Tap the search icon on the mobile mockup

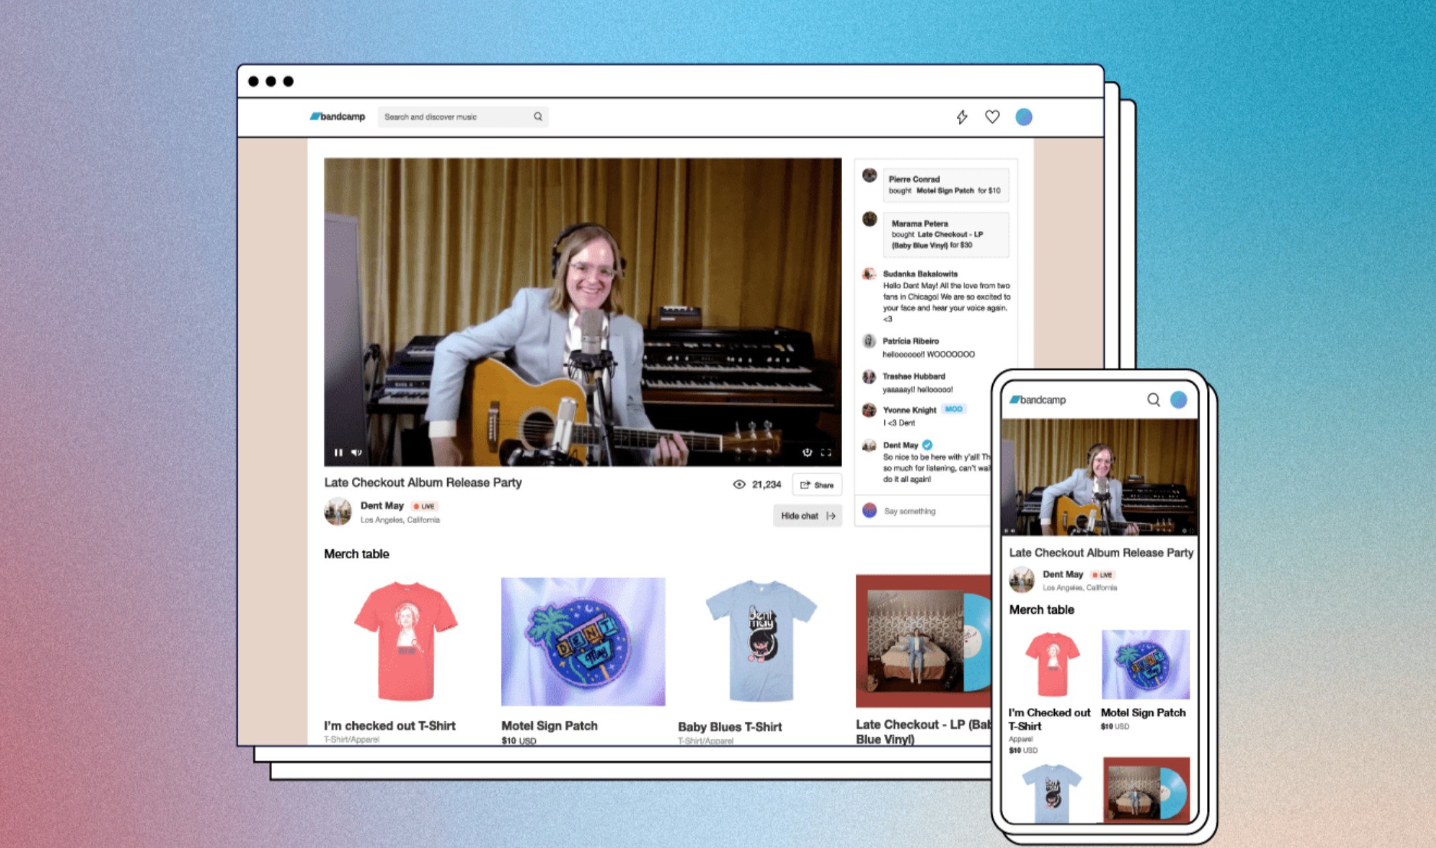1153,400
